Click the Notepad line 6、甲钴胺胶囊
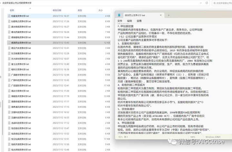This screenshot has width=232, height=152. 126,123
